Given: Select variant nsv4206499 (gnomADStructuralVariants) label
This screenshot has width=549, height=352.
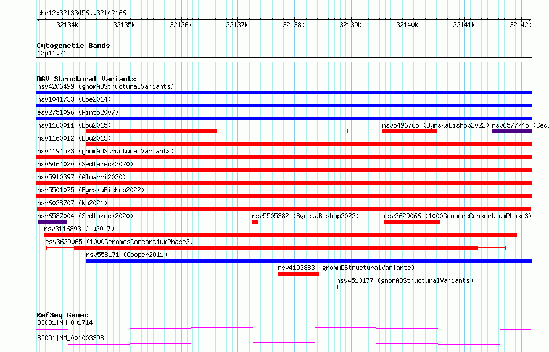Looking at the screenshot, I should click(x=105, y=86).
